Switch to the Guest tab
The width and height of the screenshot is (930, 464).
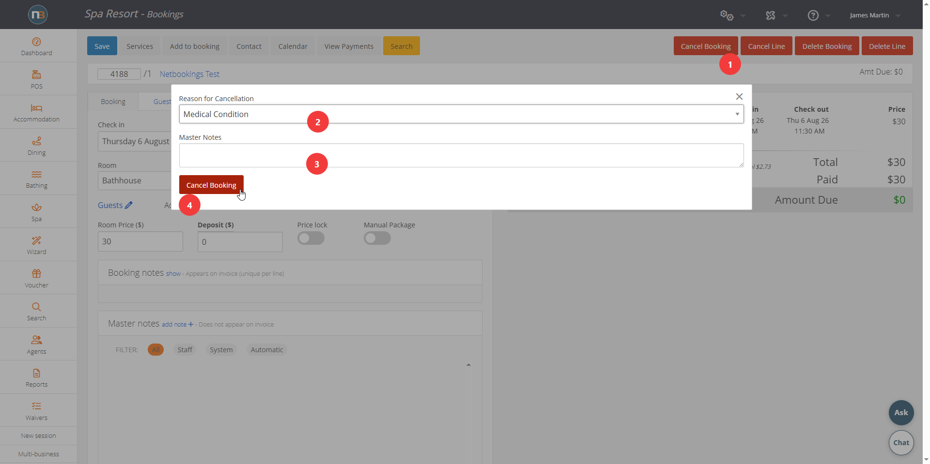[162, 102]
